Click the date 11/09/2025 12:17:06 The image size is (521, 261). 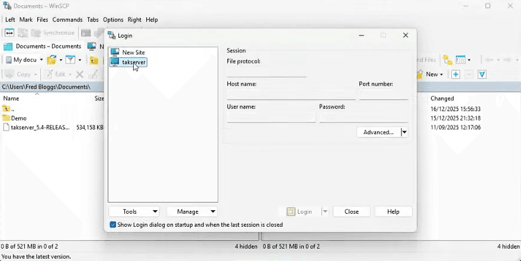click(x=455, y=127)
